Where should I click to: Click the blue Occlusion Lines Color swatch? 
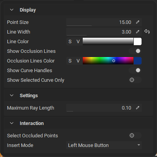(x=138, y=61)
